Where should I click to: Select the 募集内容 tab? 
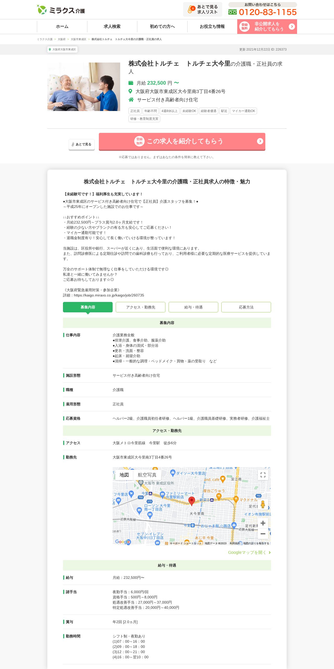tap(88, 307)
